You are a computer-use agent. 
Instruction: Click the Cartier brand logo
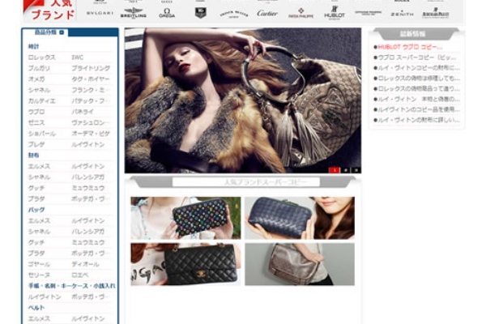tap(267, 13)
